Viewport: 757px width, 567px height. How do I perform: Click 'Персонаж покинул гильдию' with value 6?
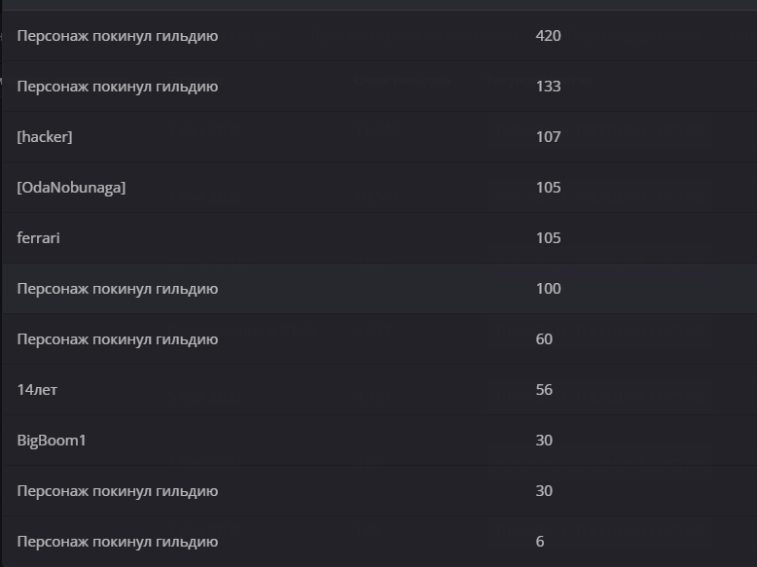[x=118, y=542]
